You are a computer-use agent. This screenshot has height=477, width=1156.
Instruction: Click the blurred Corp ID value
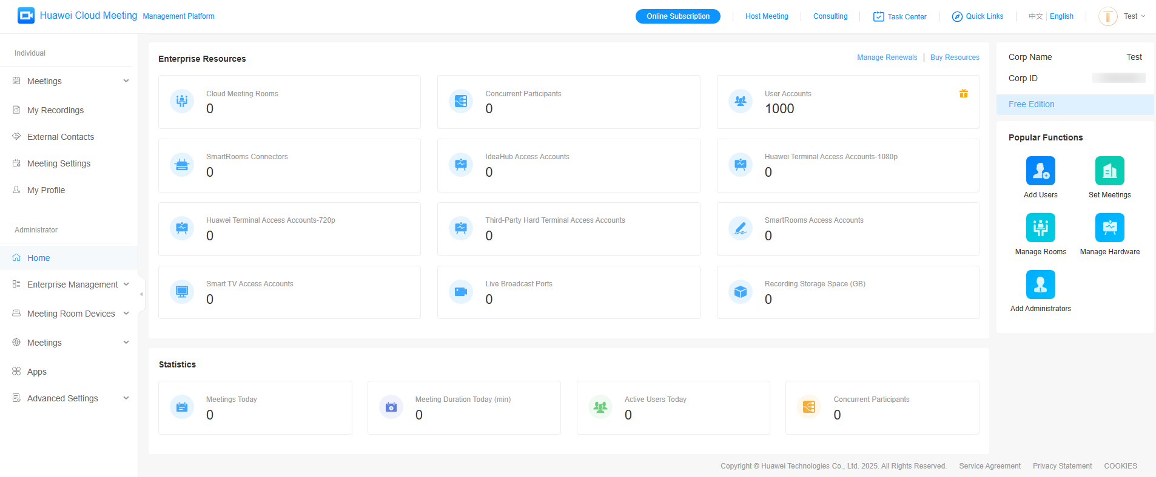[1119, 77]
